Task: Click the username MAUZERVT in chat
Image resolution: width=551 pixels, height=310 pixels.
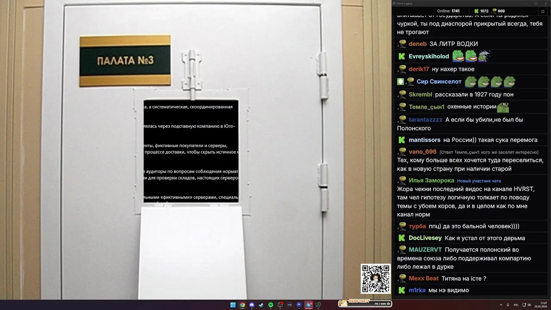Action: [x=425, y=250]
